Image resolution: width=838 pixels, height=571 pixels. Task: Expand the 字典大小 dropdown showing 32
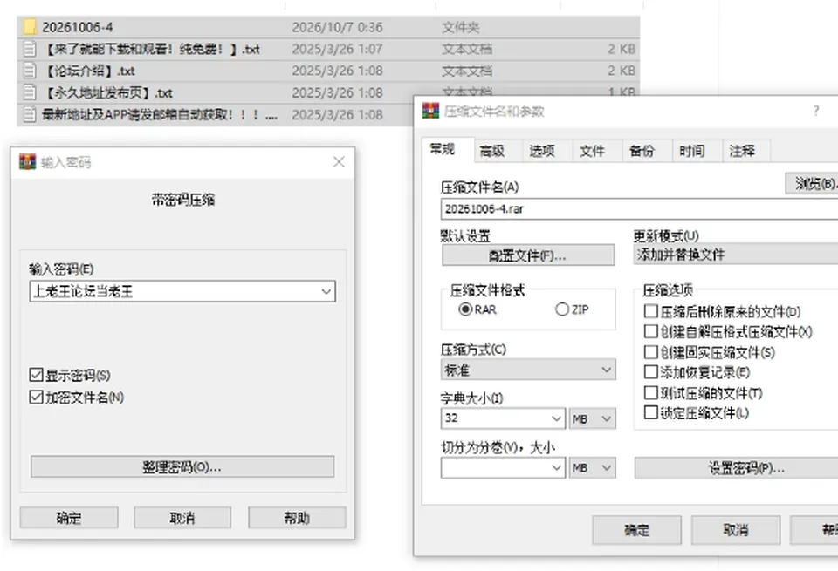point(556,418)
